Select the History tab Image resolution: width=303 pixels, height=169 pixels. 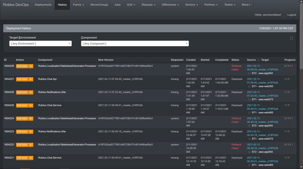[x=62, y=5]
